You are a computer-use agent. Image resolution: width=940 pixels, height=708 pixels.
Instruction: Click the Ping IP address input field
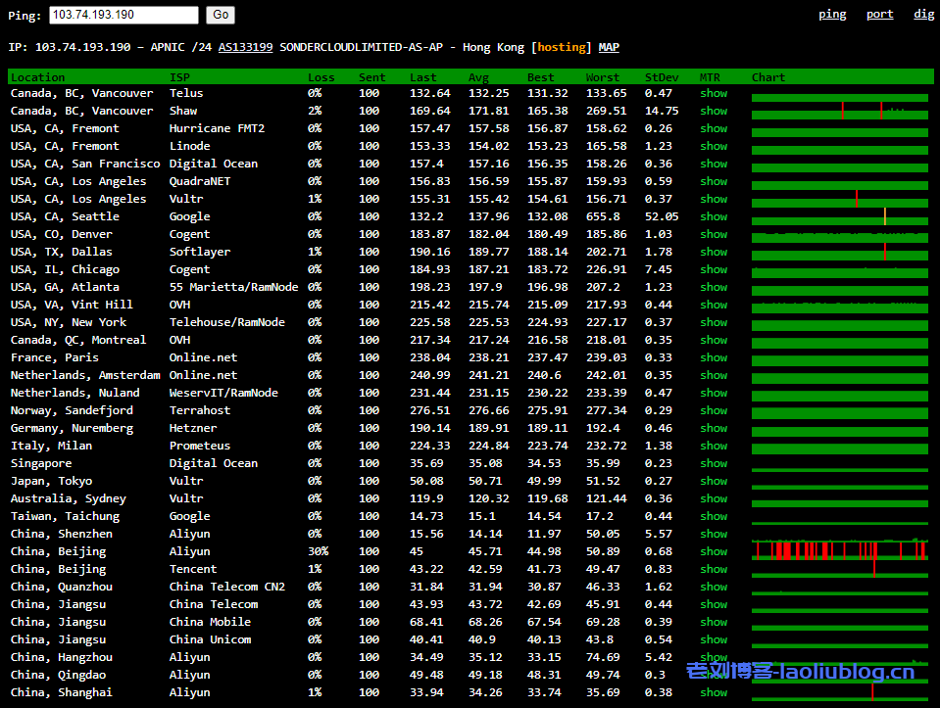click(124, 15)
